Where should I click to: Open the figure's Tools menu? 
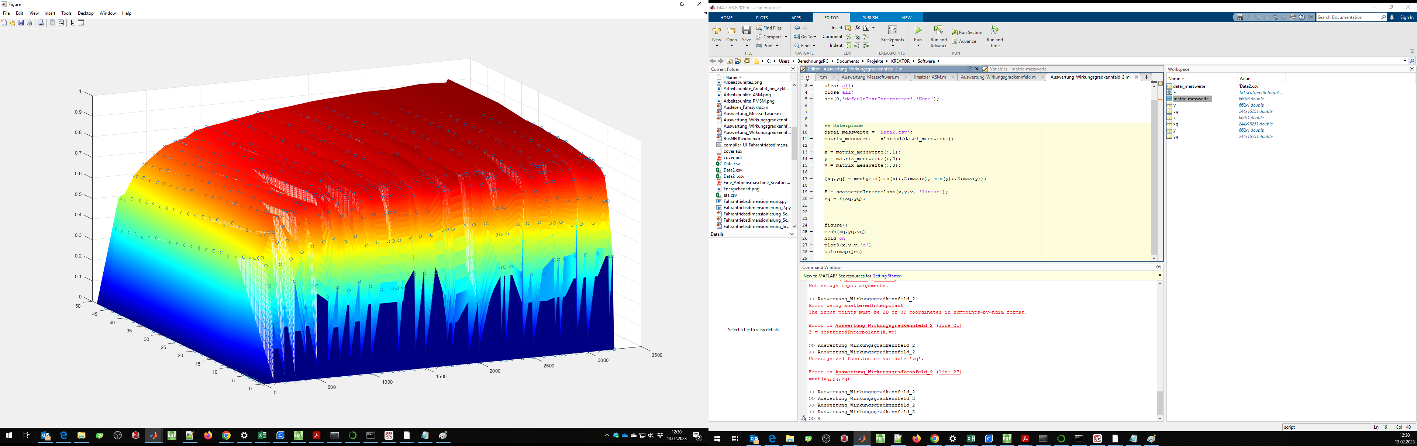pos(66,13)
